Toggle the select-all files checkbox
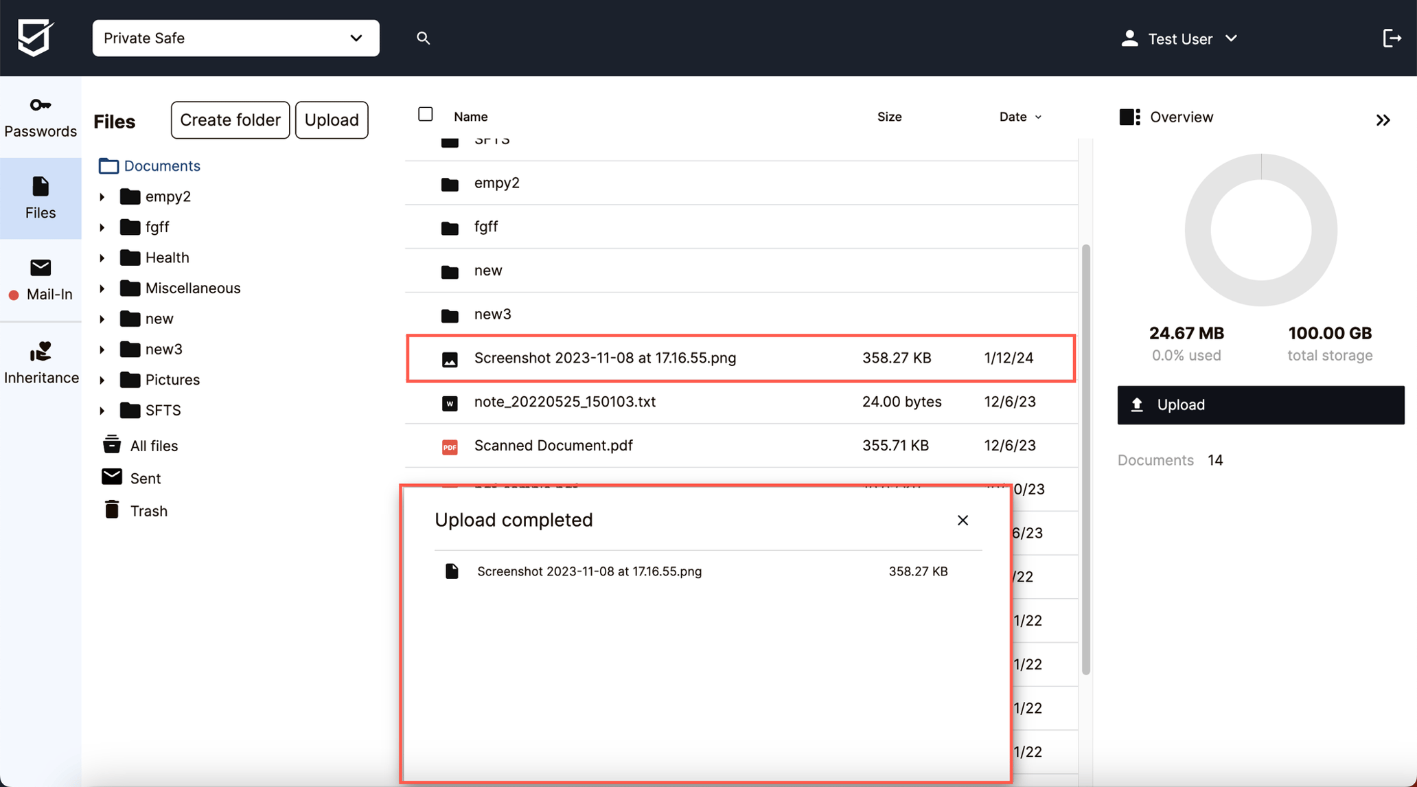This screenshot has height=787, width=1417. pos(425,114)
